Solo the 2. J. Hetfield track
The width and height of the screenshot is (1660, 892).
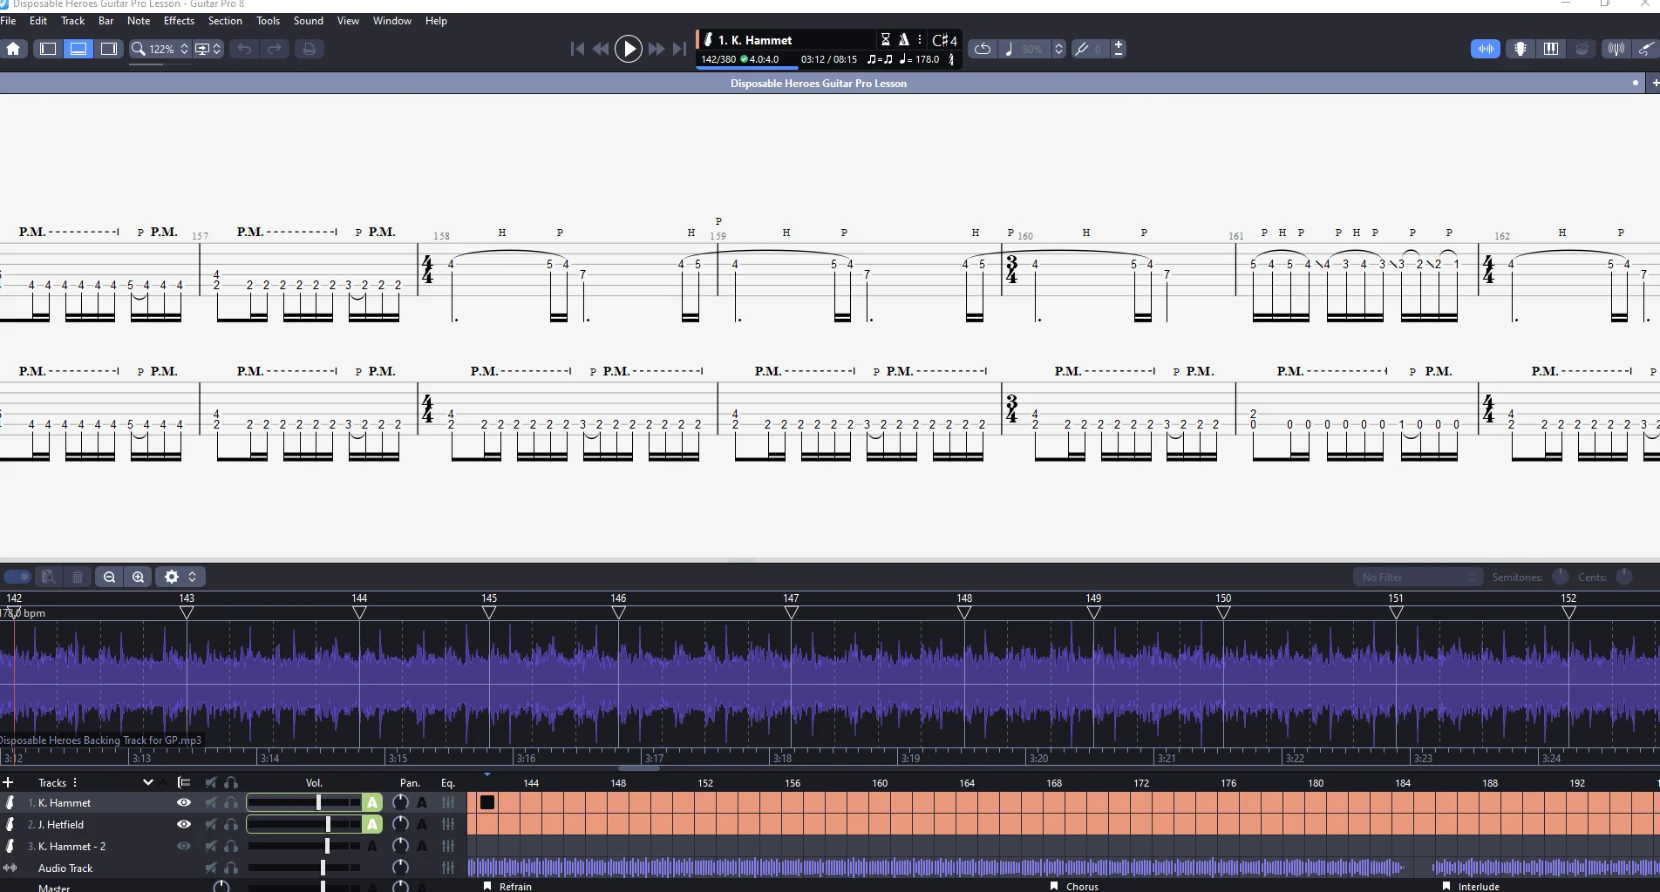tap(231, 824)
